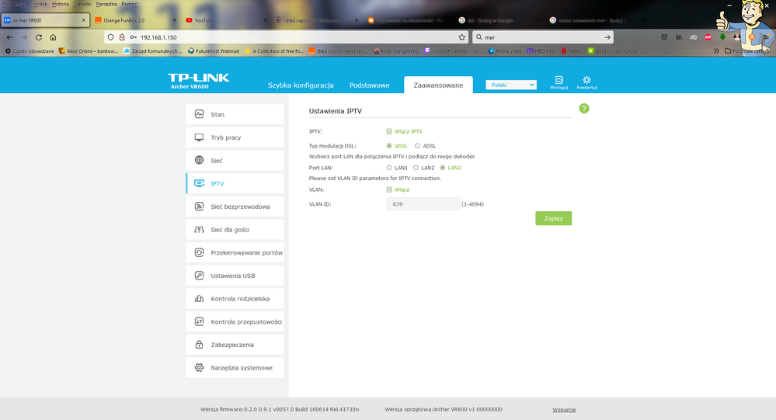Click the green download arrow icon

pos(722,37)
